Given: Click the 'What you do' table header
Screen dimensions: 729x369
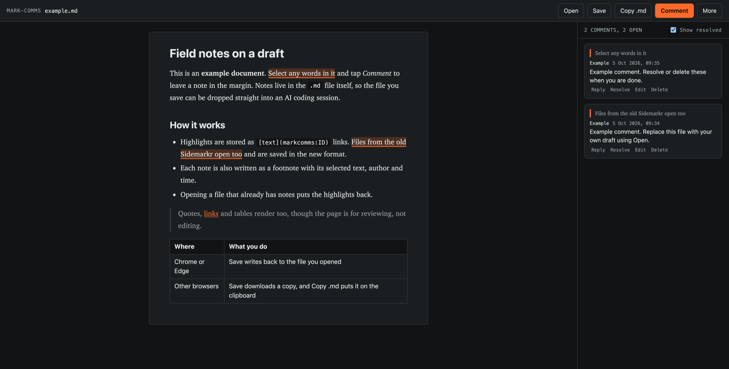Looking at the screenshot, I should click(316, 246).
